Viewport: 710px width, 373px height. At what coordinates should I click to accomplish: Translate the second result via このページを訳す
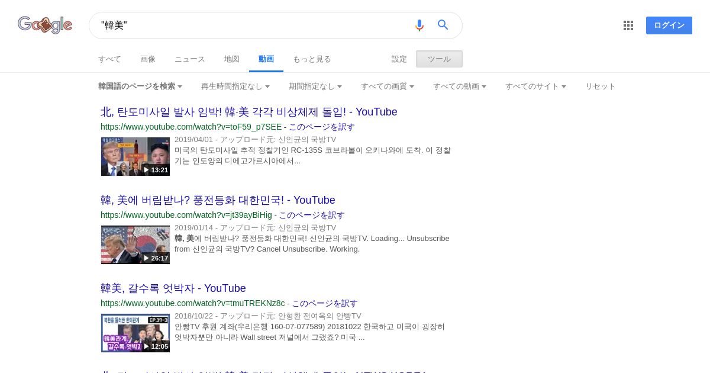pyautogui.click(x=312, y=215)
